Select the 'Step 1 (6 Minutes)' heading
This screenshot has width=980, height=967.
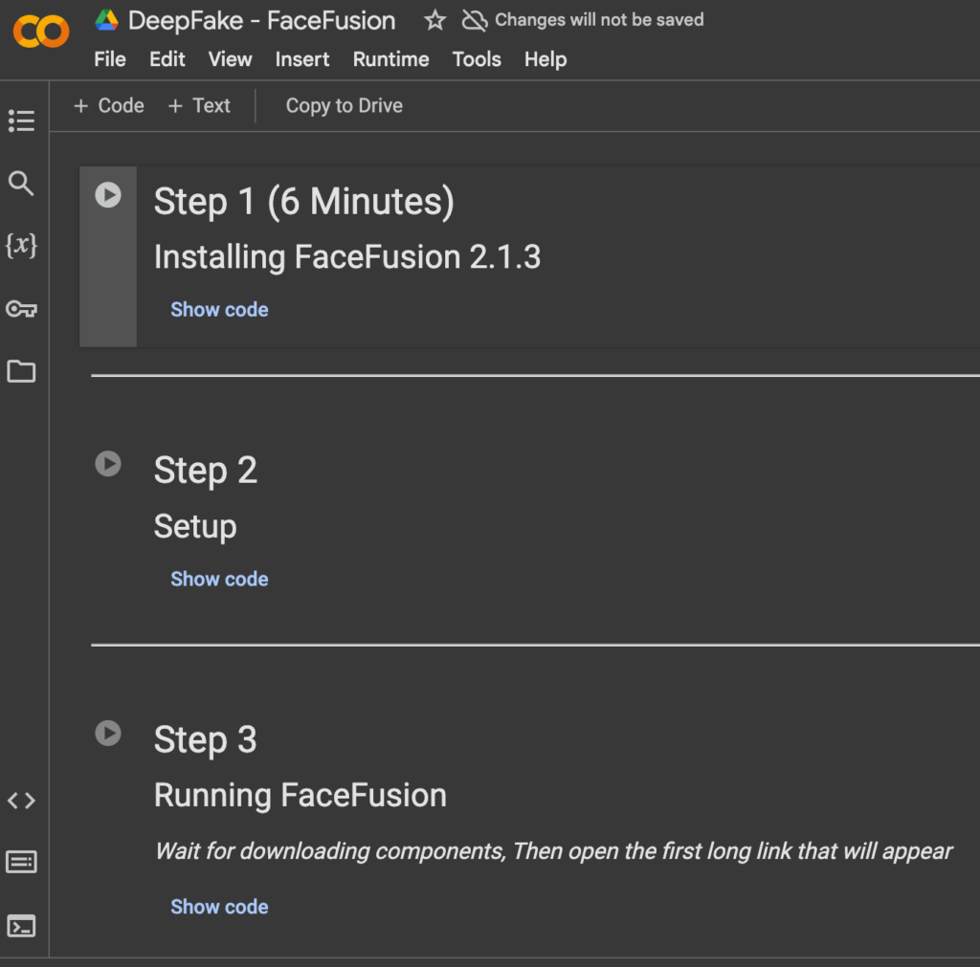(304, 201)
